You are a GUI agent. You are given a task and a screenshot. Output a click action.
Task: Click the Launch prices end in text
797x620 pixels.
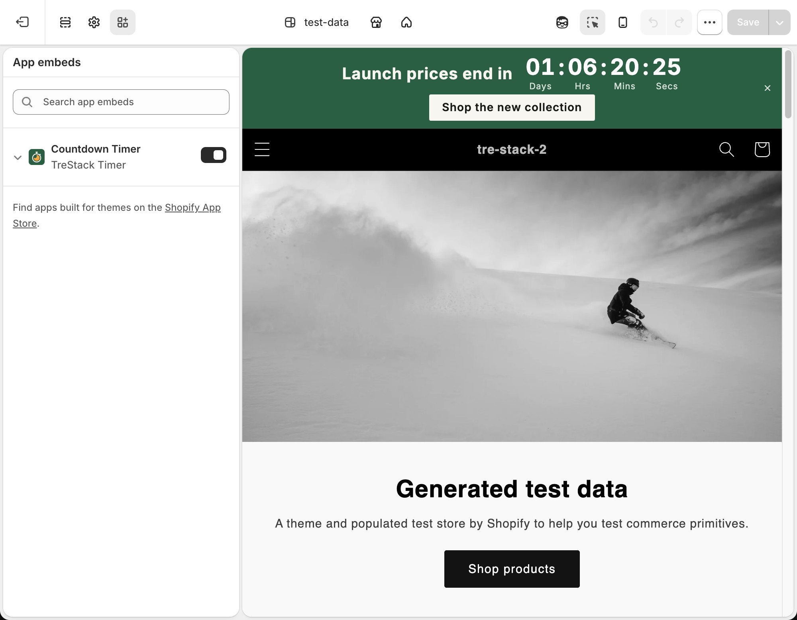tap(427, 74)
